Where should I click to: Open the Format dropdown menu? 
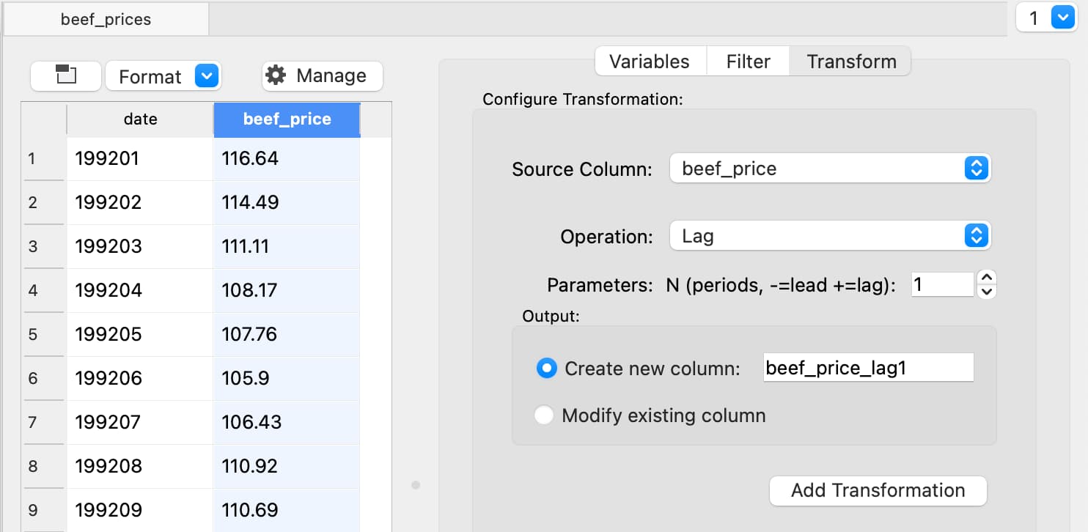pyautogui.click(x=163, y=76)
